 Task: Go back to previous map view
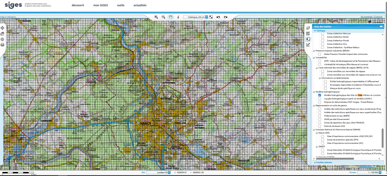click(218, 17)
